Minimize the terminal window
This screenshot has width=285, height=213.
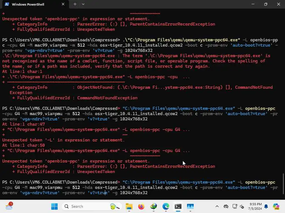(253, 4)
